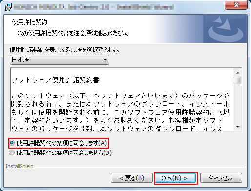Click the ソフトウェア使用許諾契約書 heading text
The width and height of the screenshot is (251, 191).
[x=56, y=80]
